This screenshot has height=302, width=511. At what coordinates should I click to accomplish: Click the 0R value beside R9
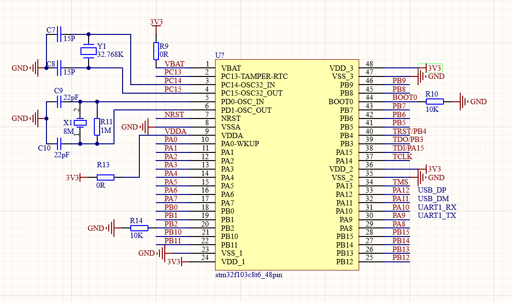click(x=164, y=54)
